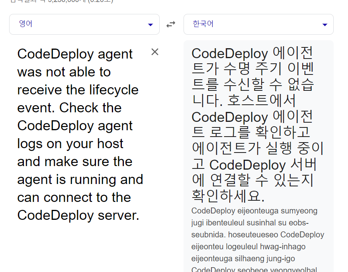Click the Korean translated text output
The width and height of the screenshot is (348, 272).
click(x=258, y=125)
